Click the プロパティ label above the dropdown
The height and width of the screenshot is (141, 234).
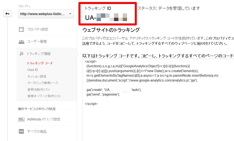pos(24,6)
